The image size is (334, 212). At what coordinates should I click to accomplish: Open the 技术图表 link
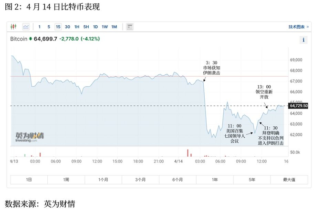tap(298, 27)
